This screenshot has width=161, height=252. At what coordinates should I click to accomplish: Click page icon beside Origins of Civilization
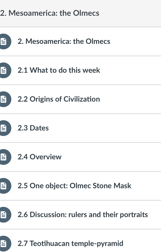[x=3, y=99]
